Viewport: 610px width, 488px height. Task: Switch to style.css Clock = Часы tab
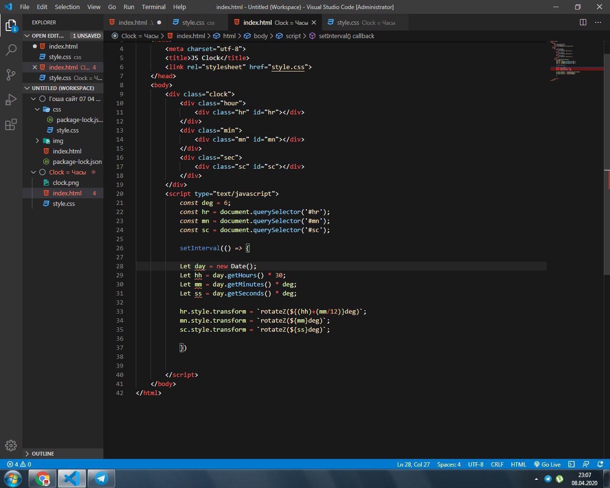[366, 22]
